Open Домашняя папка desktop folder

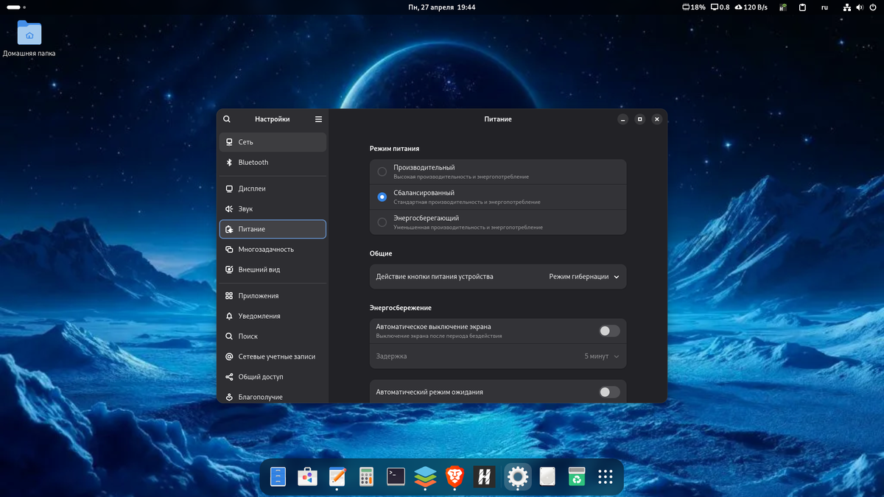tap(29, 38)
